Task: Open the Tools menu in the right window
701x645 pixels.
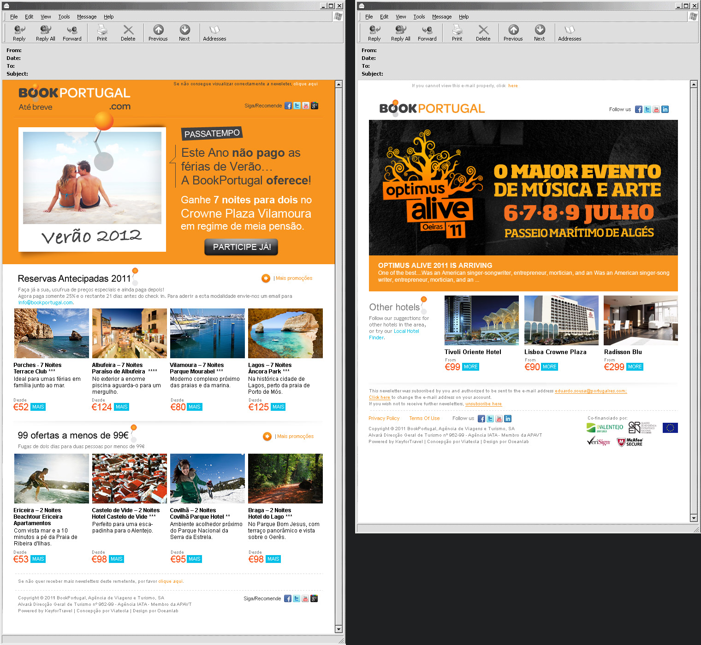Action: [419, 16]
